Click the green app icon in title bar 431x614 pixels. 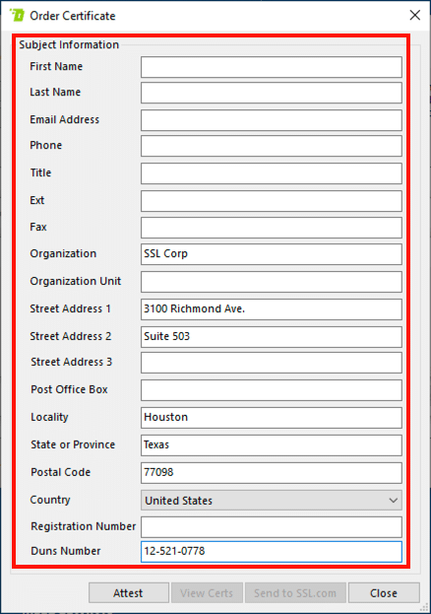[17, 15]
